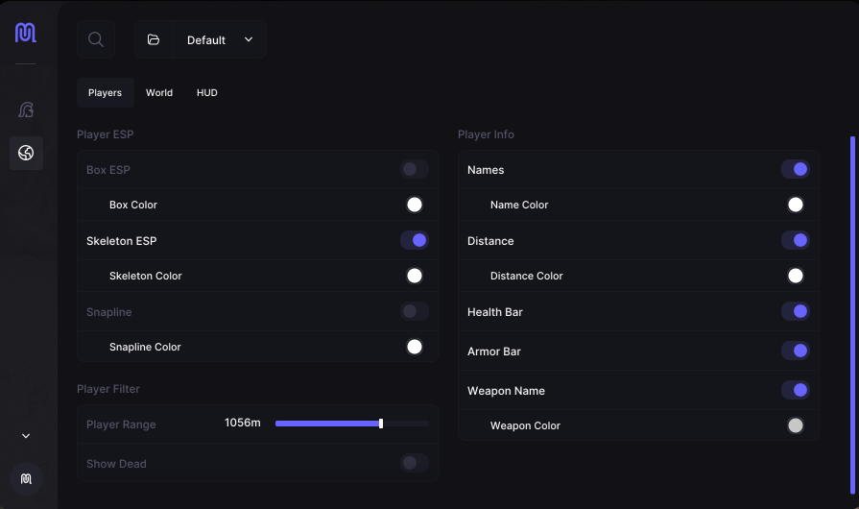Viewport: 859px width, 509px height.
Task: Click the folder icon beside Default
Action: [x=154, y=39]
